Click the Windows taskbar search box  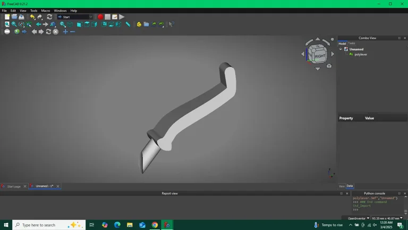48,225
